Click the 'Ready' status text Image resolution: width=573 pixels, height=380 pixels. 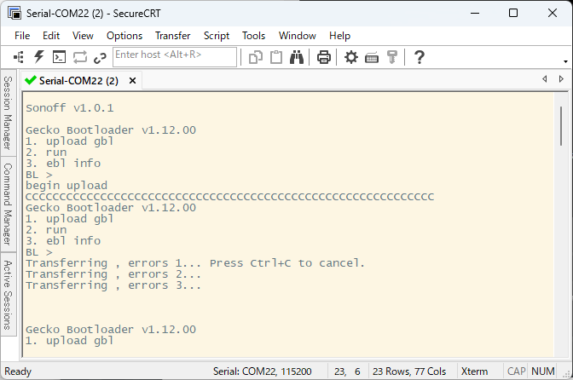click(x=18, y=371)
